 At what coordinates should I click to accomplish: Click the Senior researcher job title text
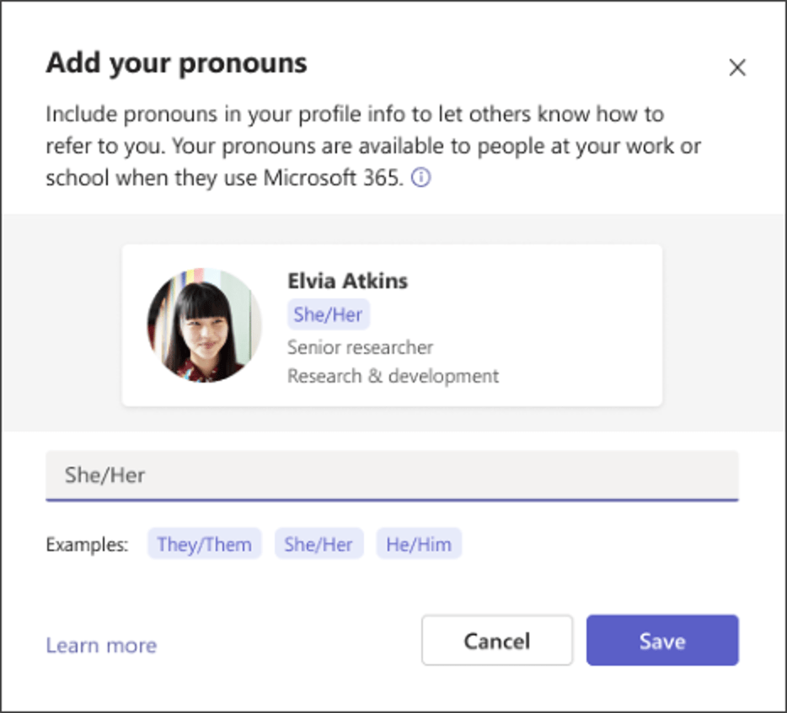click(x=360, y=347)
